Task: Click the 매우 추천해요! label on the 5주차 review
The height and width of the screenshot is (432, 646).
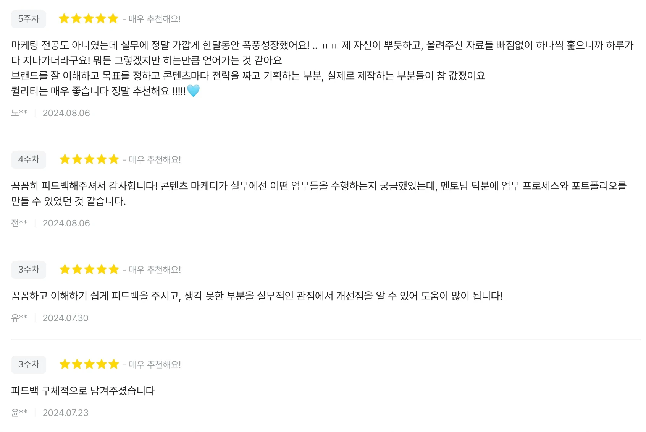Action: pos(155,19)
